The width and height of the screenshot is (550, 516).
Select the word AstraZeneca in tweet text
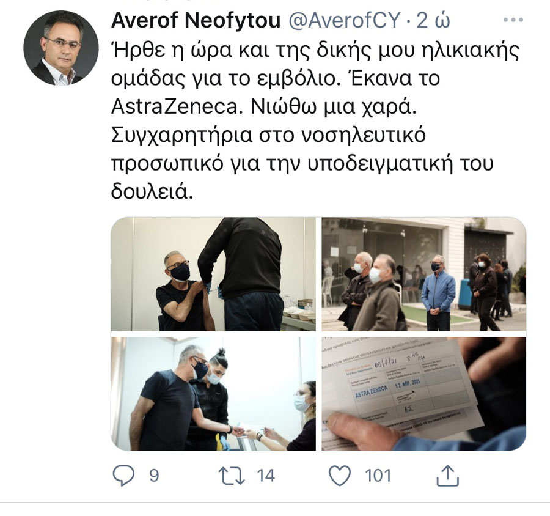click(x=175, y=107)
